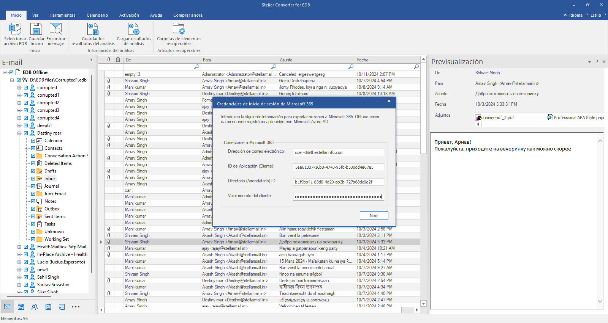Click search icon in Fecha filter
This screenshot has height=323, width=608.
pos(416,67)
